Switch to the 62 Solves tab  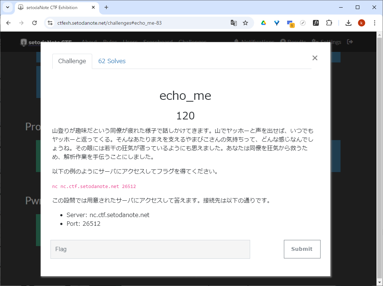(112, 61)
